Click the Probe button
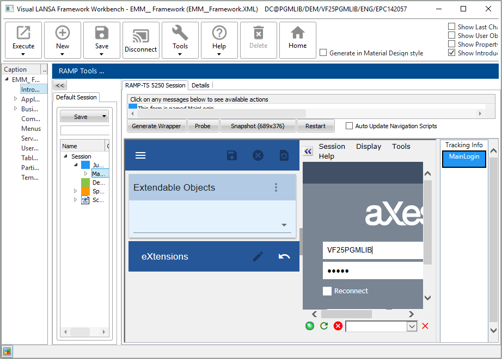Viewport: 502px width, 359px height. 203,126
